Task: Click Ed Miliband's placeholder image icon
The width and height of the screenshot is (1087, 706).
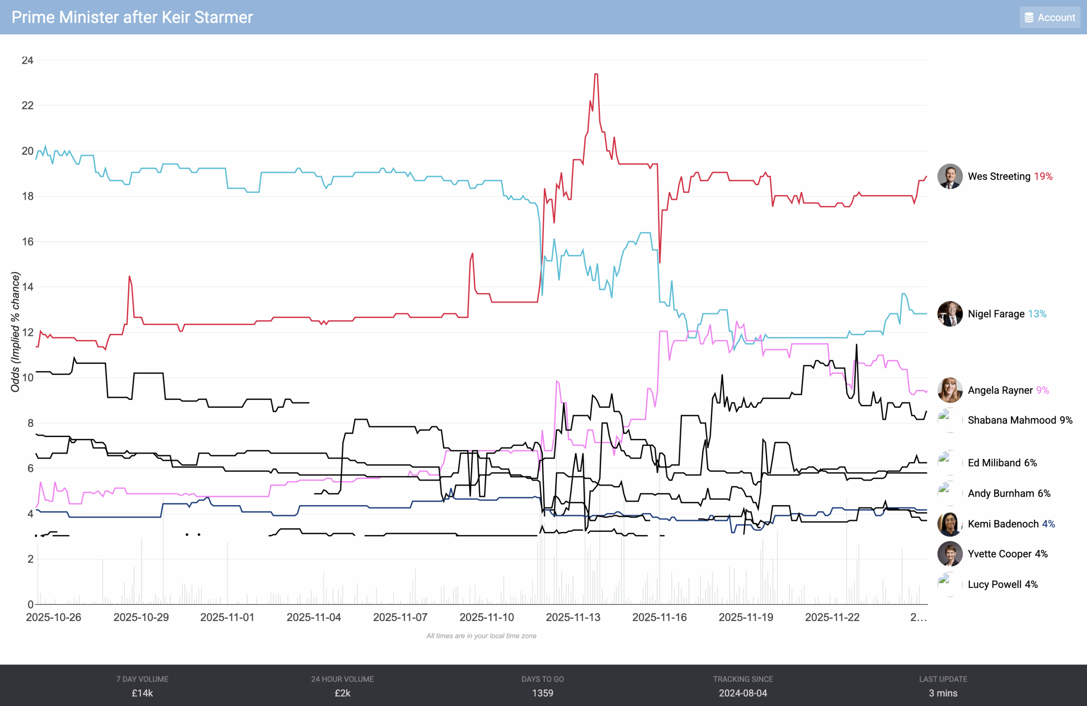Action: coord(944,459)
